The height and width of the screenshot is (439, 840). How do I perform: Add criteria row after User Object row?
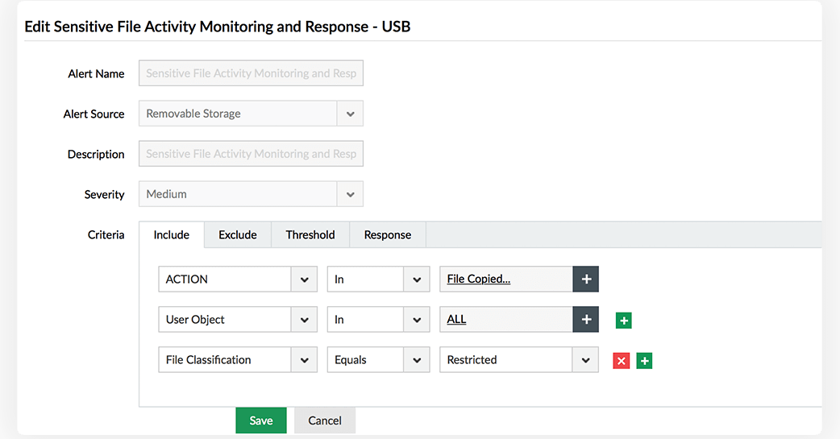(x=623, y=321)
